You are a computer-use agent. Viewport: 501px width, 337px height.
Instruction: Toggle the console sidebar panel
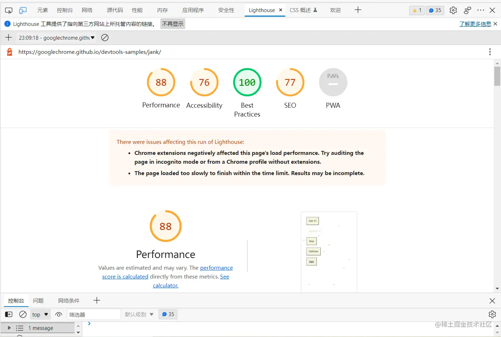click(9, 314)
